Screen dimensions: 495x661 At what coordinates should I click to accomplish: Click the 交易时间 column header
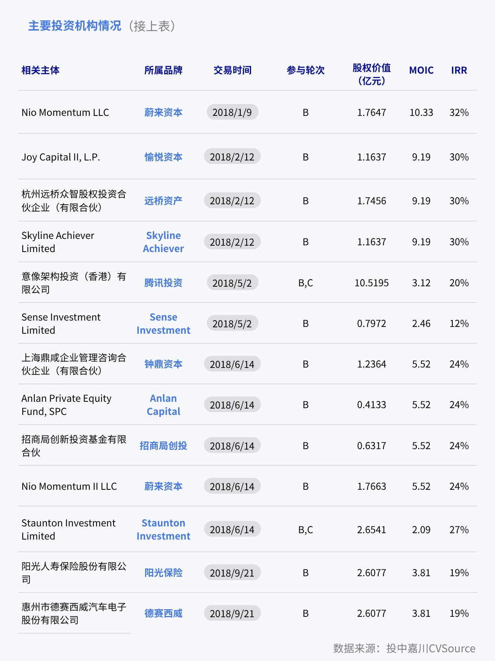[232, 70]
